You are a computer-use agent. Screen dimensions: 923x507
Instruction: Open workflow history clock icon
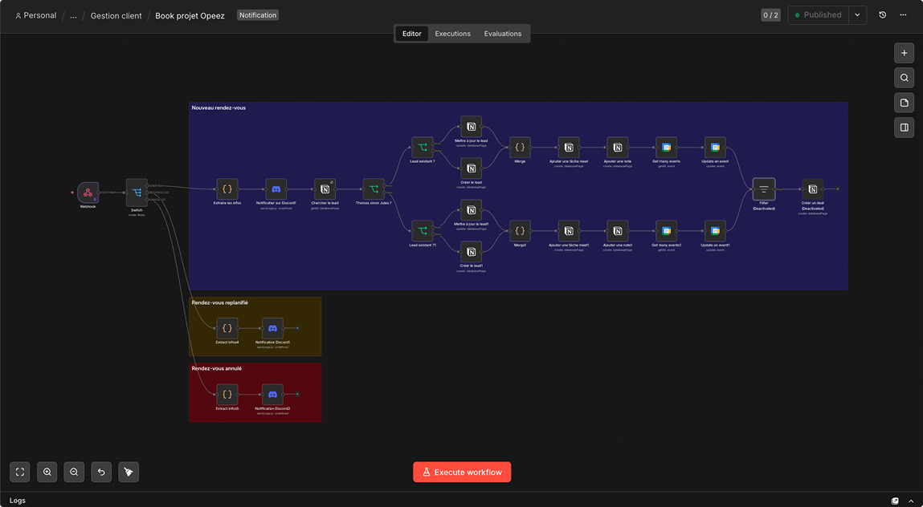coord(882,15)
